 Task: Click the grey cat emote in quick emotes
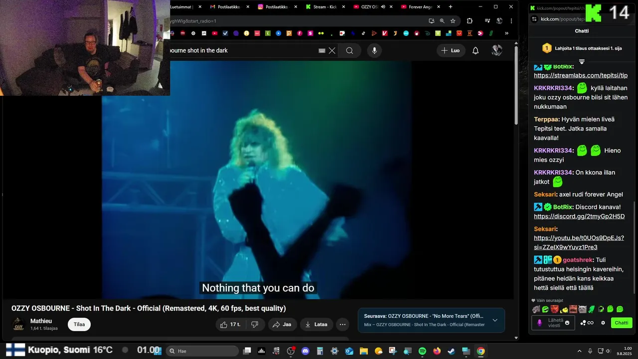tap(583, 309)
